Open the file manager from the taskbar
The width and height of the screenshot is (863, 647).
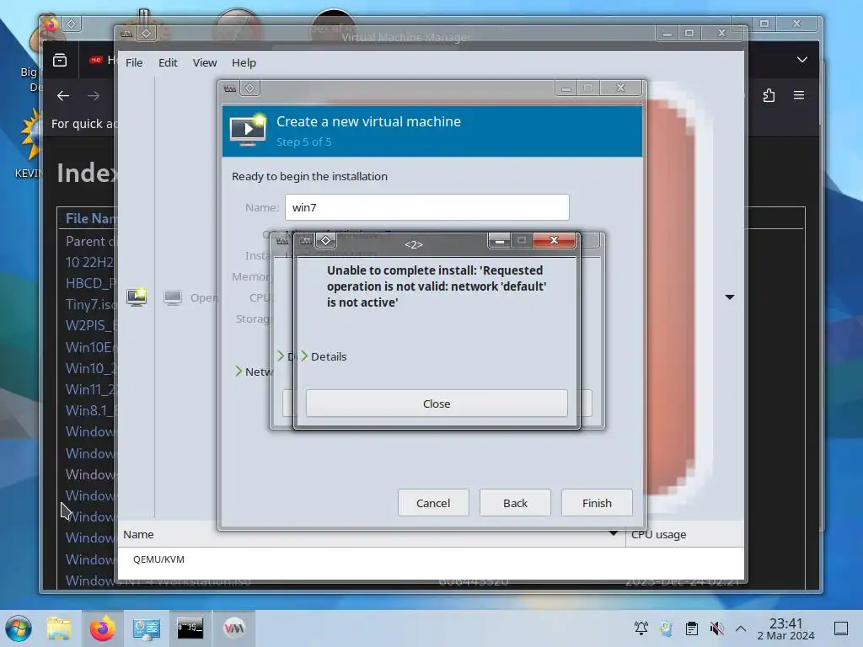59,628
